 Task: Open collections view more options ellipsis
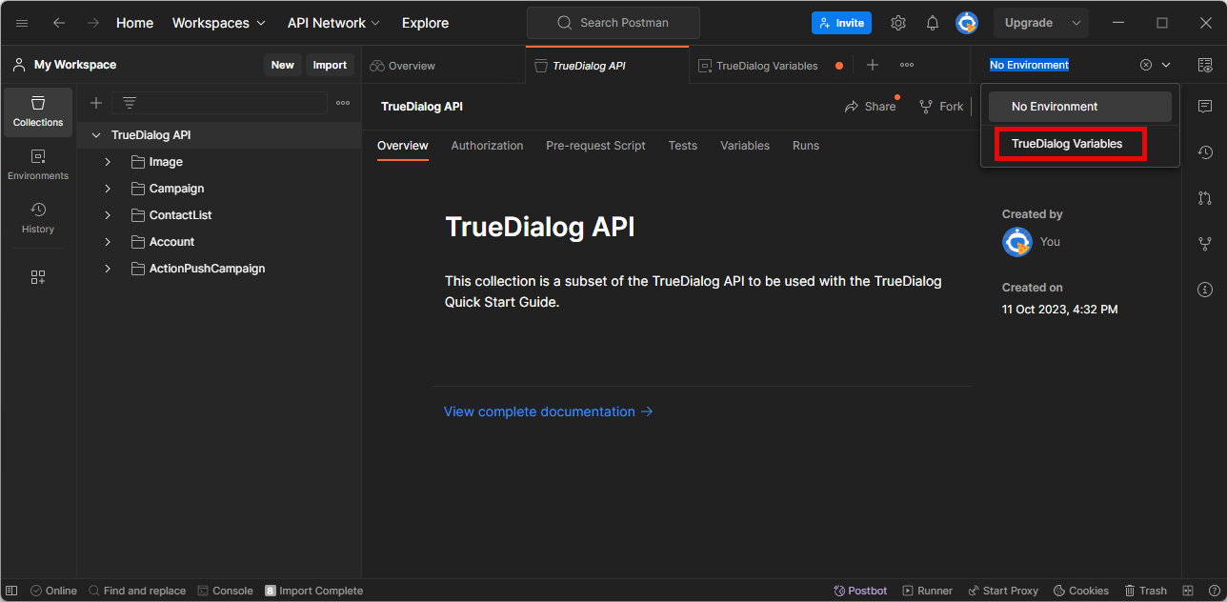pos(343,103)
